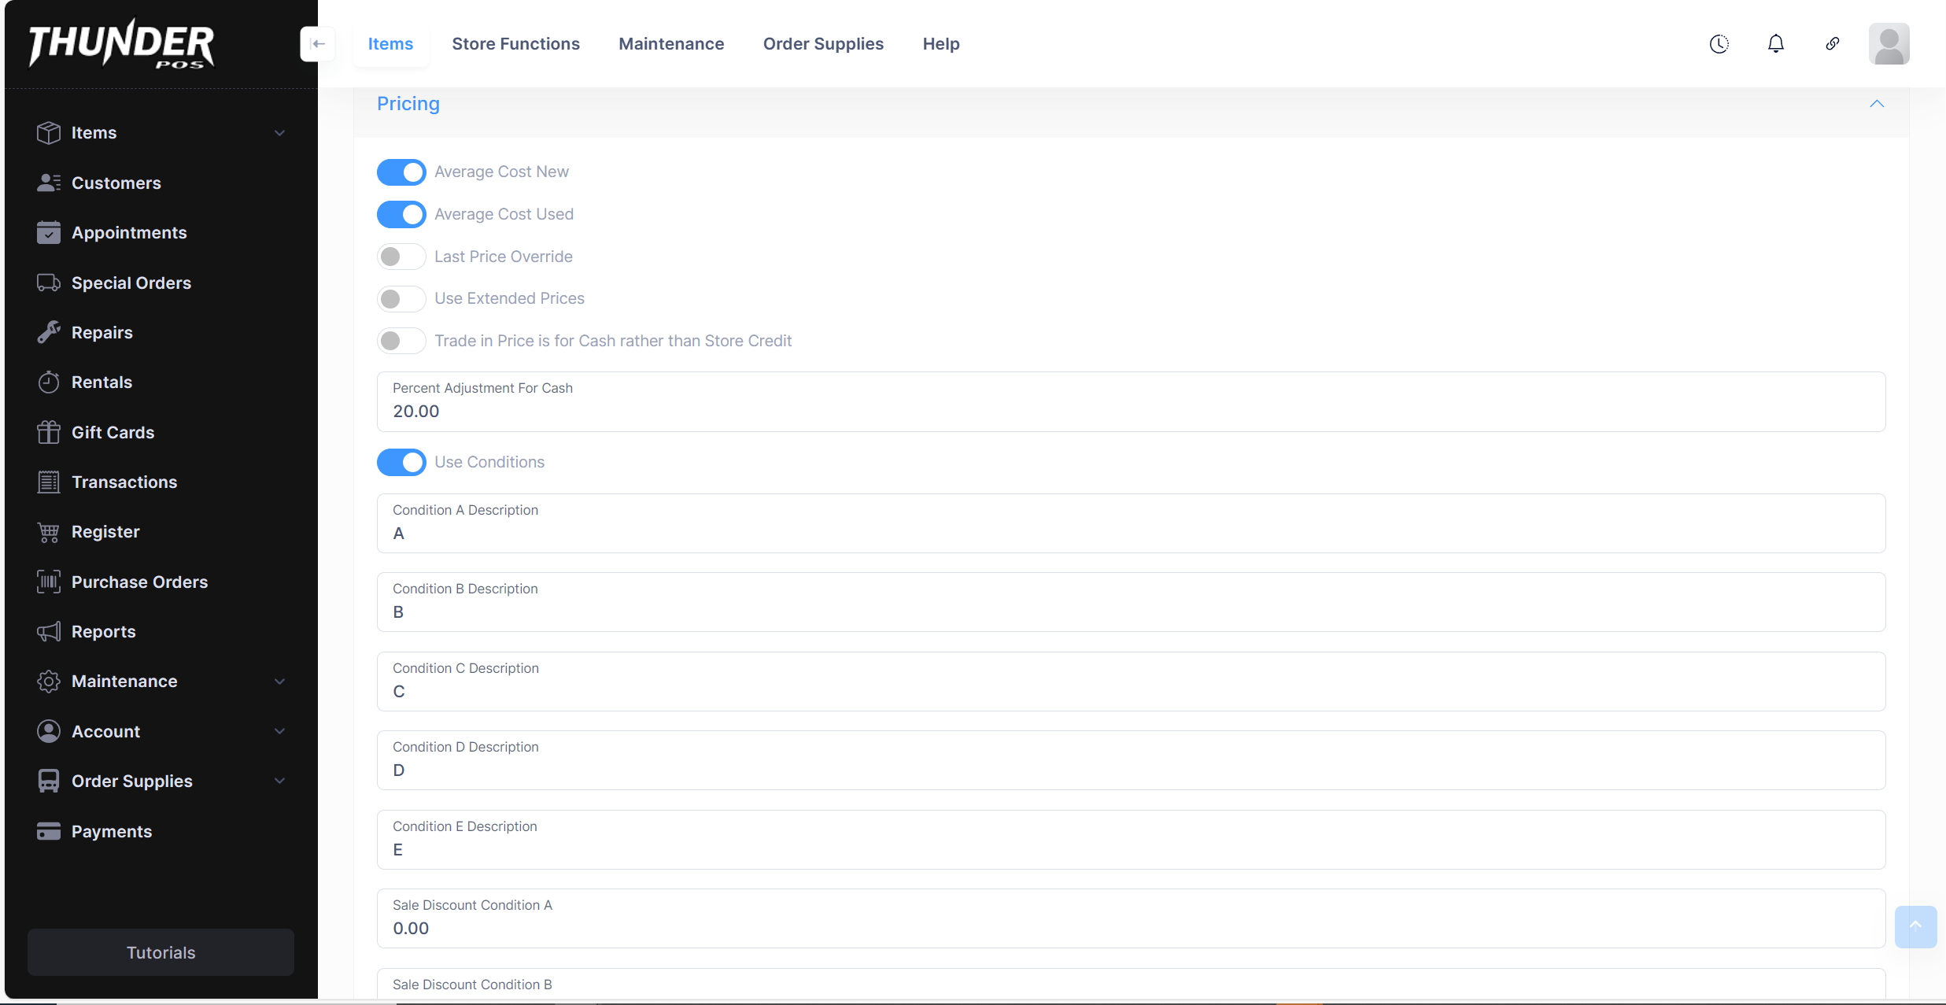Open Repairs via wrench icon
1946x1005 pixels.
49,332
